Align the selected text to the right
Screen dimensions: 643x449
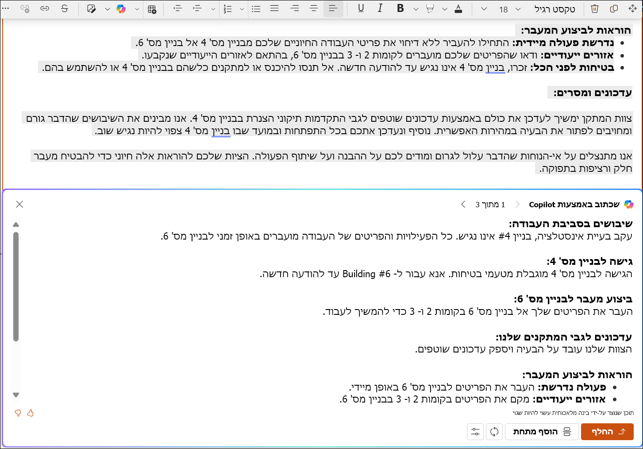pos(295,9)
